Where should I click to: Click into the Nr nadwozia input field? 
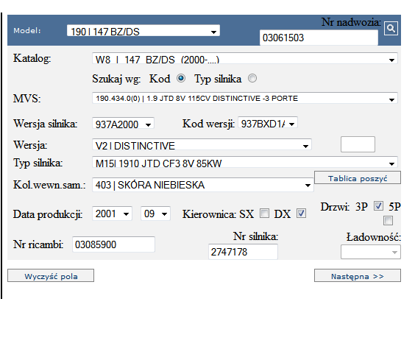pyautogui.click(x=319, y=38)
